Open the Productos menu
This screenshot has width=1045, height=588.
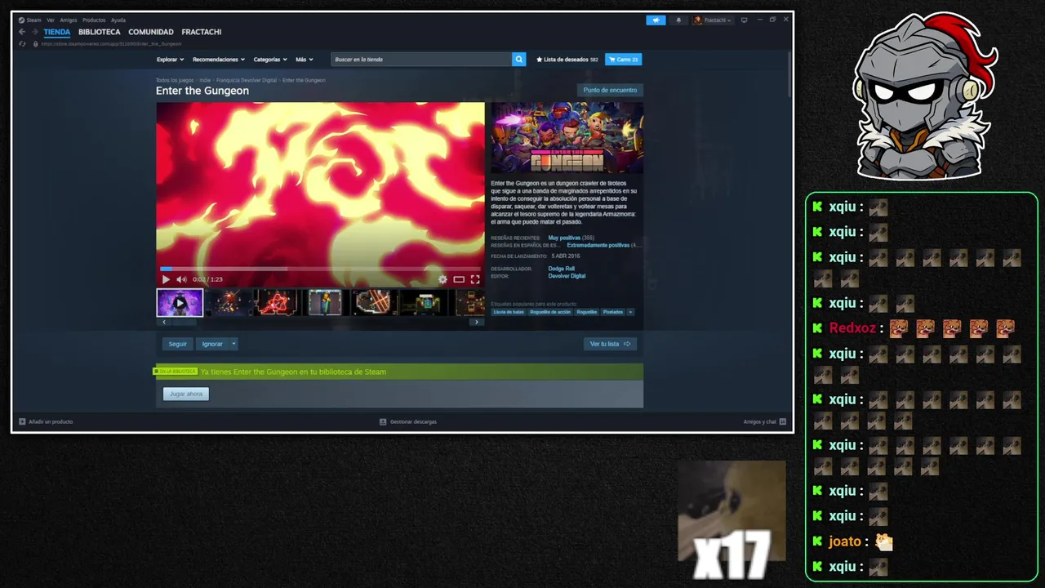coord(94,20)
